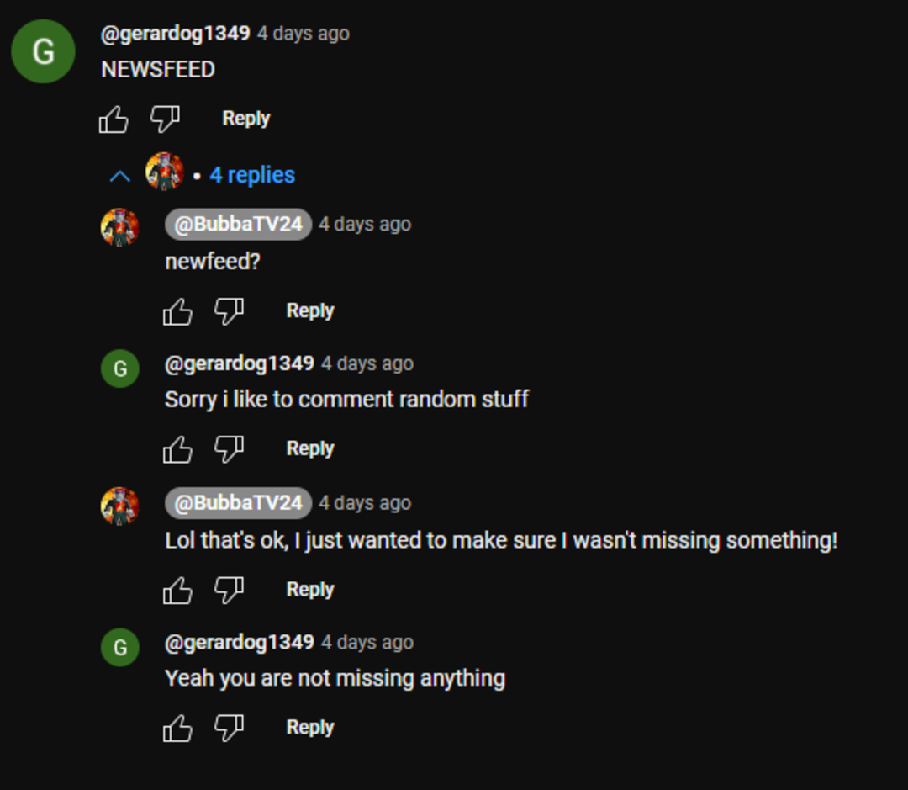Reply to @gerardog1349's last reply
908x790 pixels.
pyautogui.click(x=309, y=727)
